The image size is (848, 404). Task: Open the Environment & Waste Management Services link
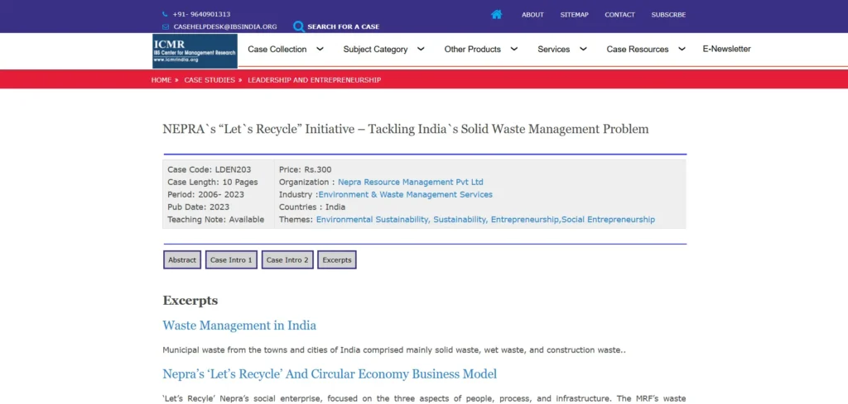pyautogui.click(x=406, y=195)
